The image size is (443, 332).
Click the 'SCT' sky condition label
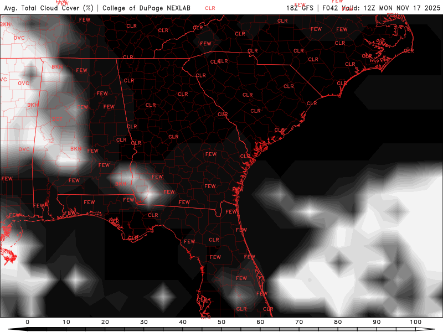57,119
